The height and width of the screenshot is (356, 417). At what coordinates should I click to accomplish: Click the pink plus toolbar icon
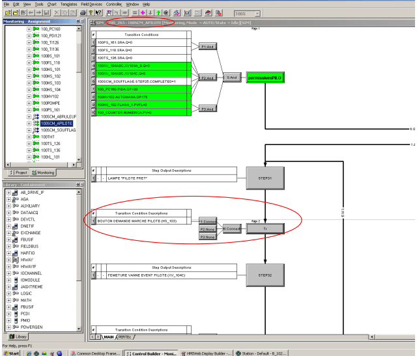143,12
